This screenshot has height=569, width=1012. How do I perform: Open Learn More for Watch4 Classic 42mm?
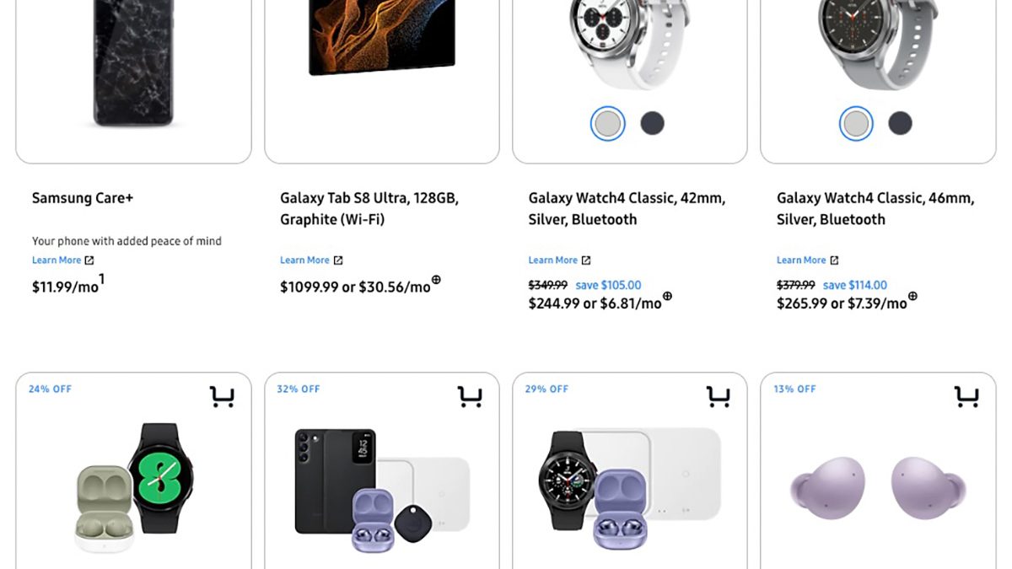(552, 260)
